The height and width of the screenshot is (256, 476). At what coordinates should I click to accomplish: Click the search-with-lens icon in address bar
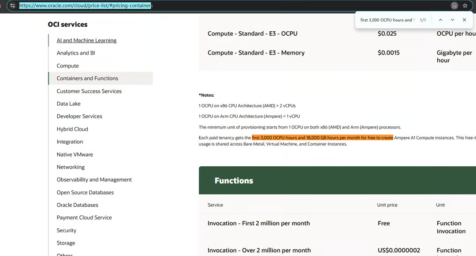pos(454,5)
